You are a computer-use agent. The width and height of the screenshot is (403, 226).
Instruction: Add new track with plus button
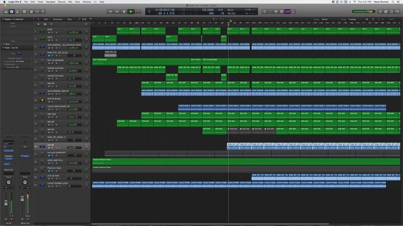click(x=38, y=24)
